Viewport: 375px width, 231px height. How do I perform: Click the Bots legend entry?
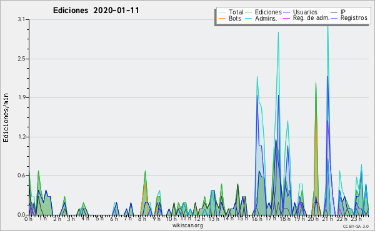(x=230, y=18)
